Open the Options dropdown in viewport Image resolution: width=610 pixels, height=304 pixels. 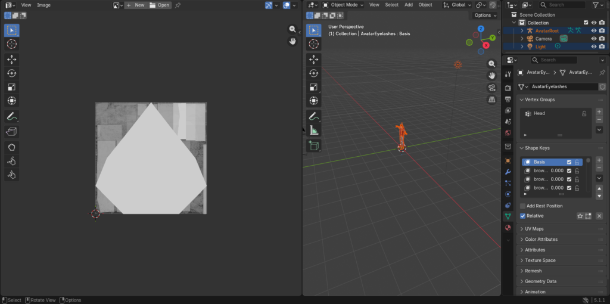pyautogui.click(x=485, y=15)
